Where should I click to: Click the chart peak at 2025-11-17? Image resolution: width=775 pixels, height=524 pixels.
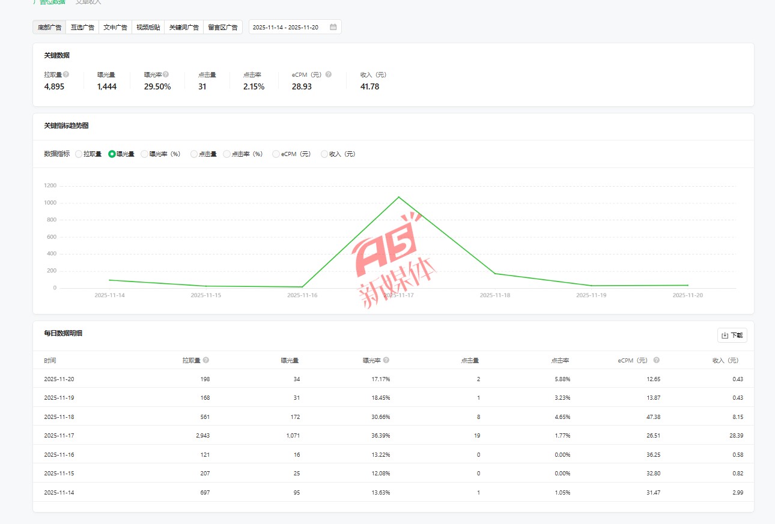tap(398, 197)
